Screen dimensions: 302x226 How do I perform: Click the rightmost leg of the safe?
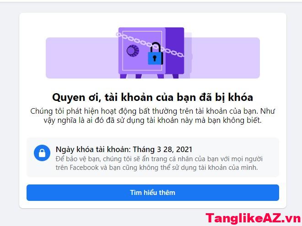[x=175, y=76]
